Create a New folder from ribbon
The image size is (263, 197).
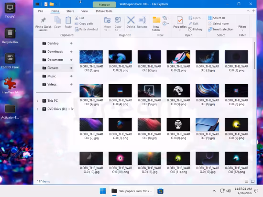tap(156, 24)
